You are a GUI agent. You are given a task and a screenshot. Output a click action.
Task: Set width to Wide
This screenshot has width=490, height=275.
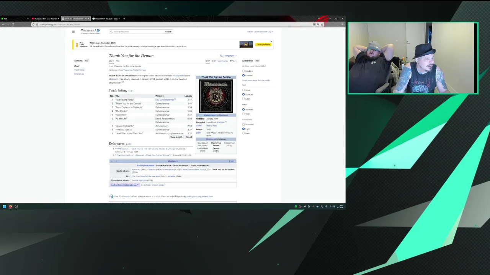[x=243, y=114]
